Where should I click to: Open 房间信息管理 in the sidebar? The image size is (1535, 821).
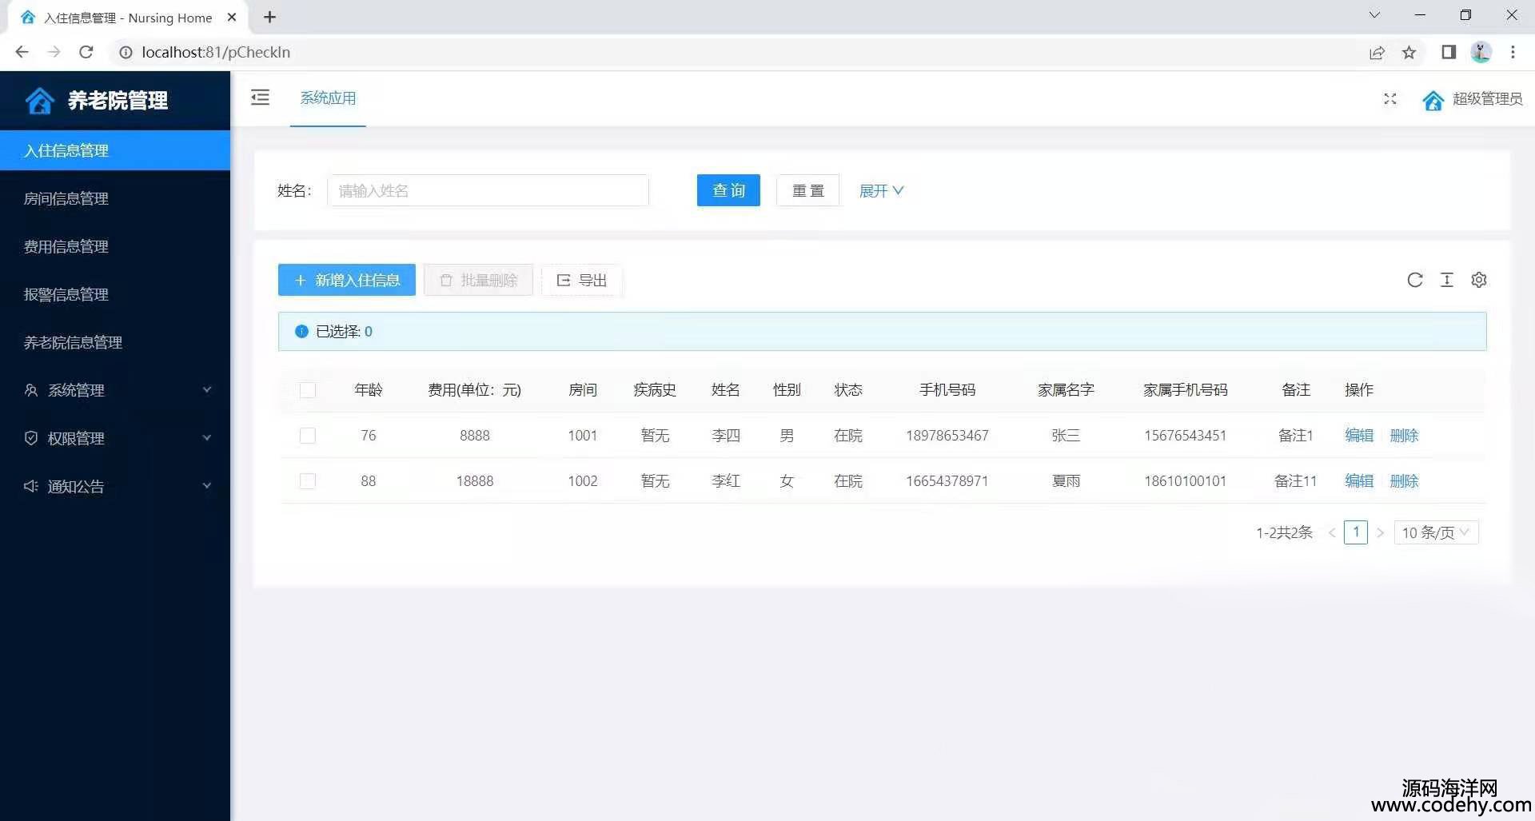[115, 198]
